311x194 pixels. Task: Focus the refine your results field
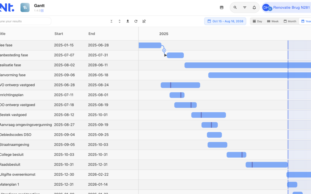(x=25, y=21)
